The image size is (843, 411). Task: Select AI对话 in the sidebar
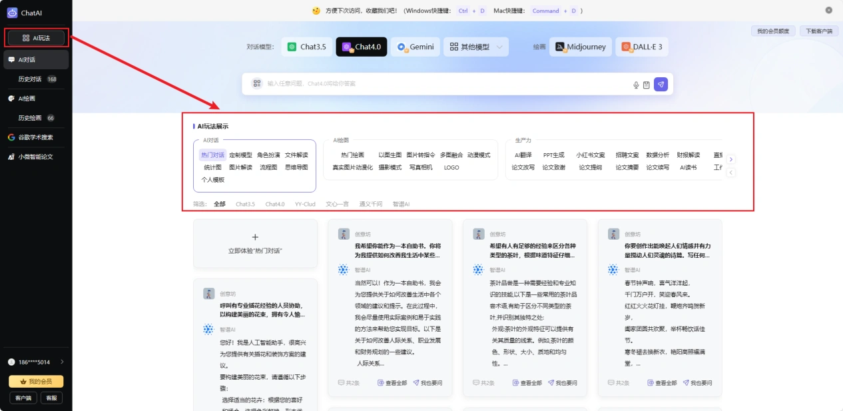coord(35,59)
